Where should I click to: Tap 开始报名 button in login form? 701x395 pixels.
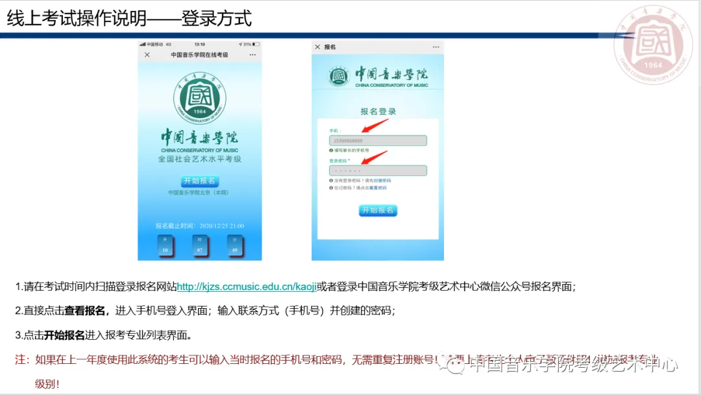tap(378, 210)
